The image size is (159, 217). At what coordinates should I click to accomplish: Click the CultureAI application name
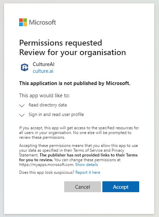43,64
